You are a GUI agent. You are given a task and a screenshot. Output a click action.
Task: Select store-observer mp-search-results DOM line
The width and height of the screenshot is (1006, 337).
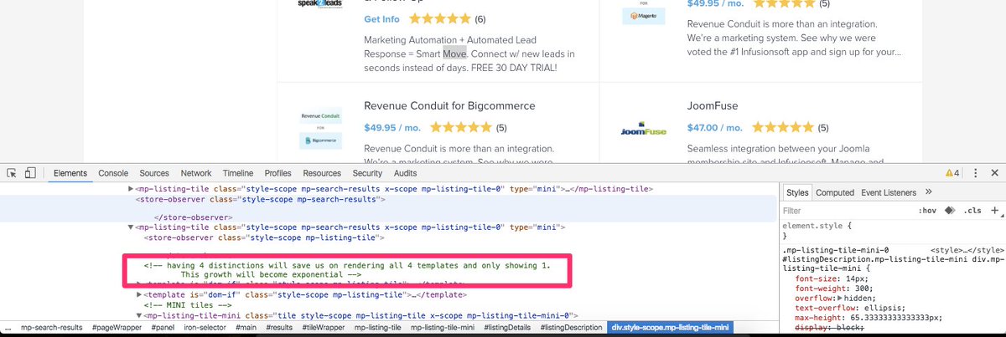pyautogui.click(x=261, y=199)
